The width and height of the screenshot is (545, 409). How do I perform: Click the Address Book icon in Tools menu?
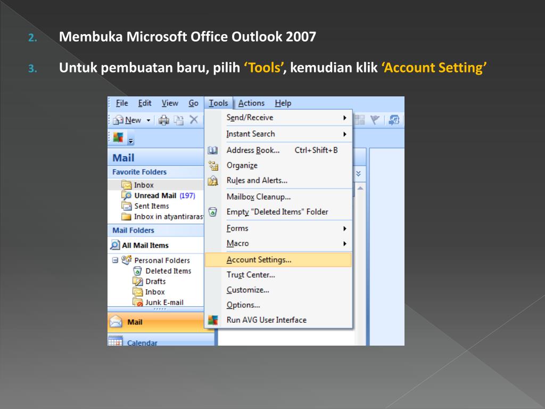point(213,150)
